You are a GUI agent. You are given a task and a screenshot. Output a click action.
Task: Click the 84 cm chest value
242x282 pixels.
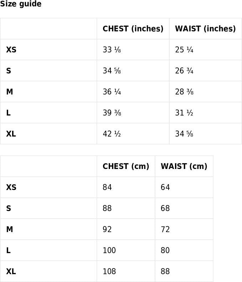107,188
